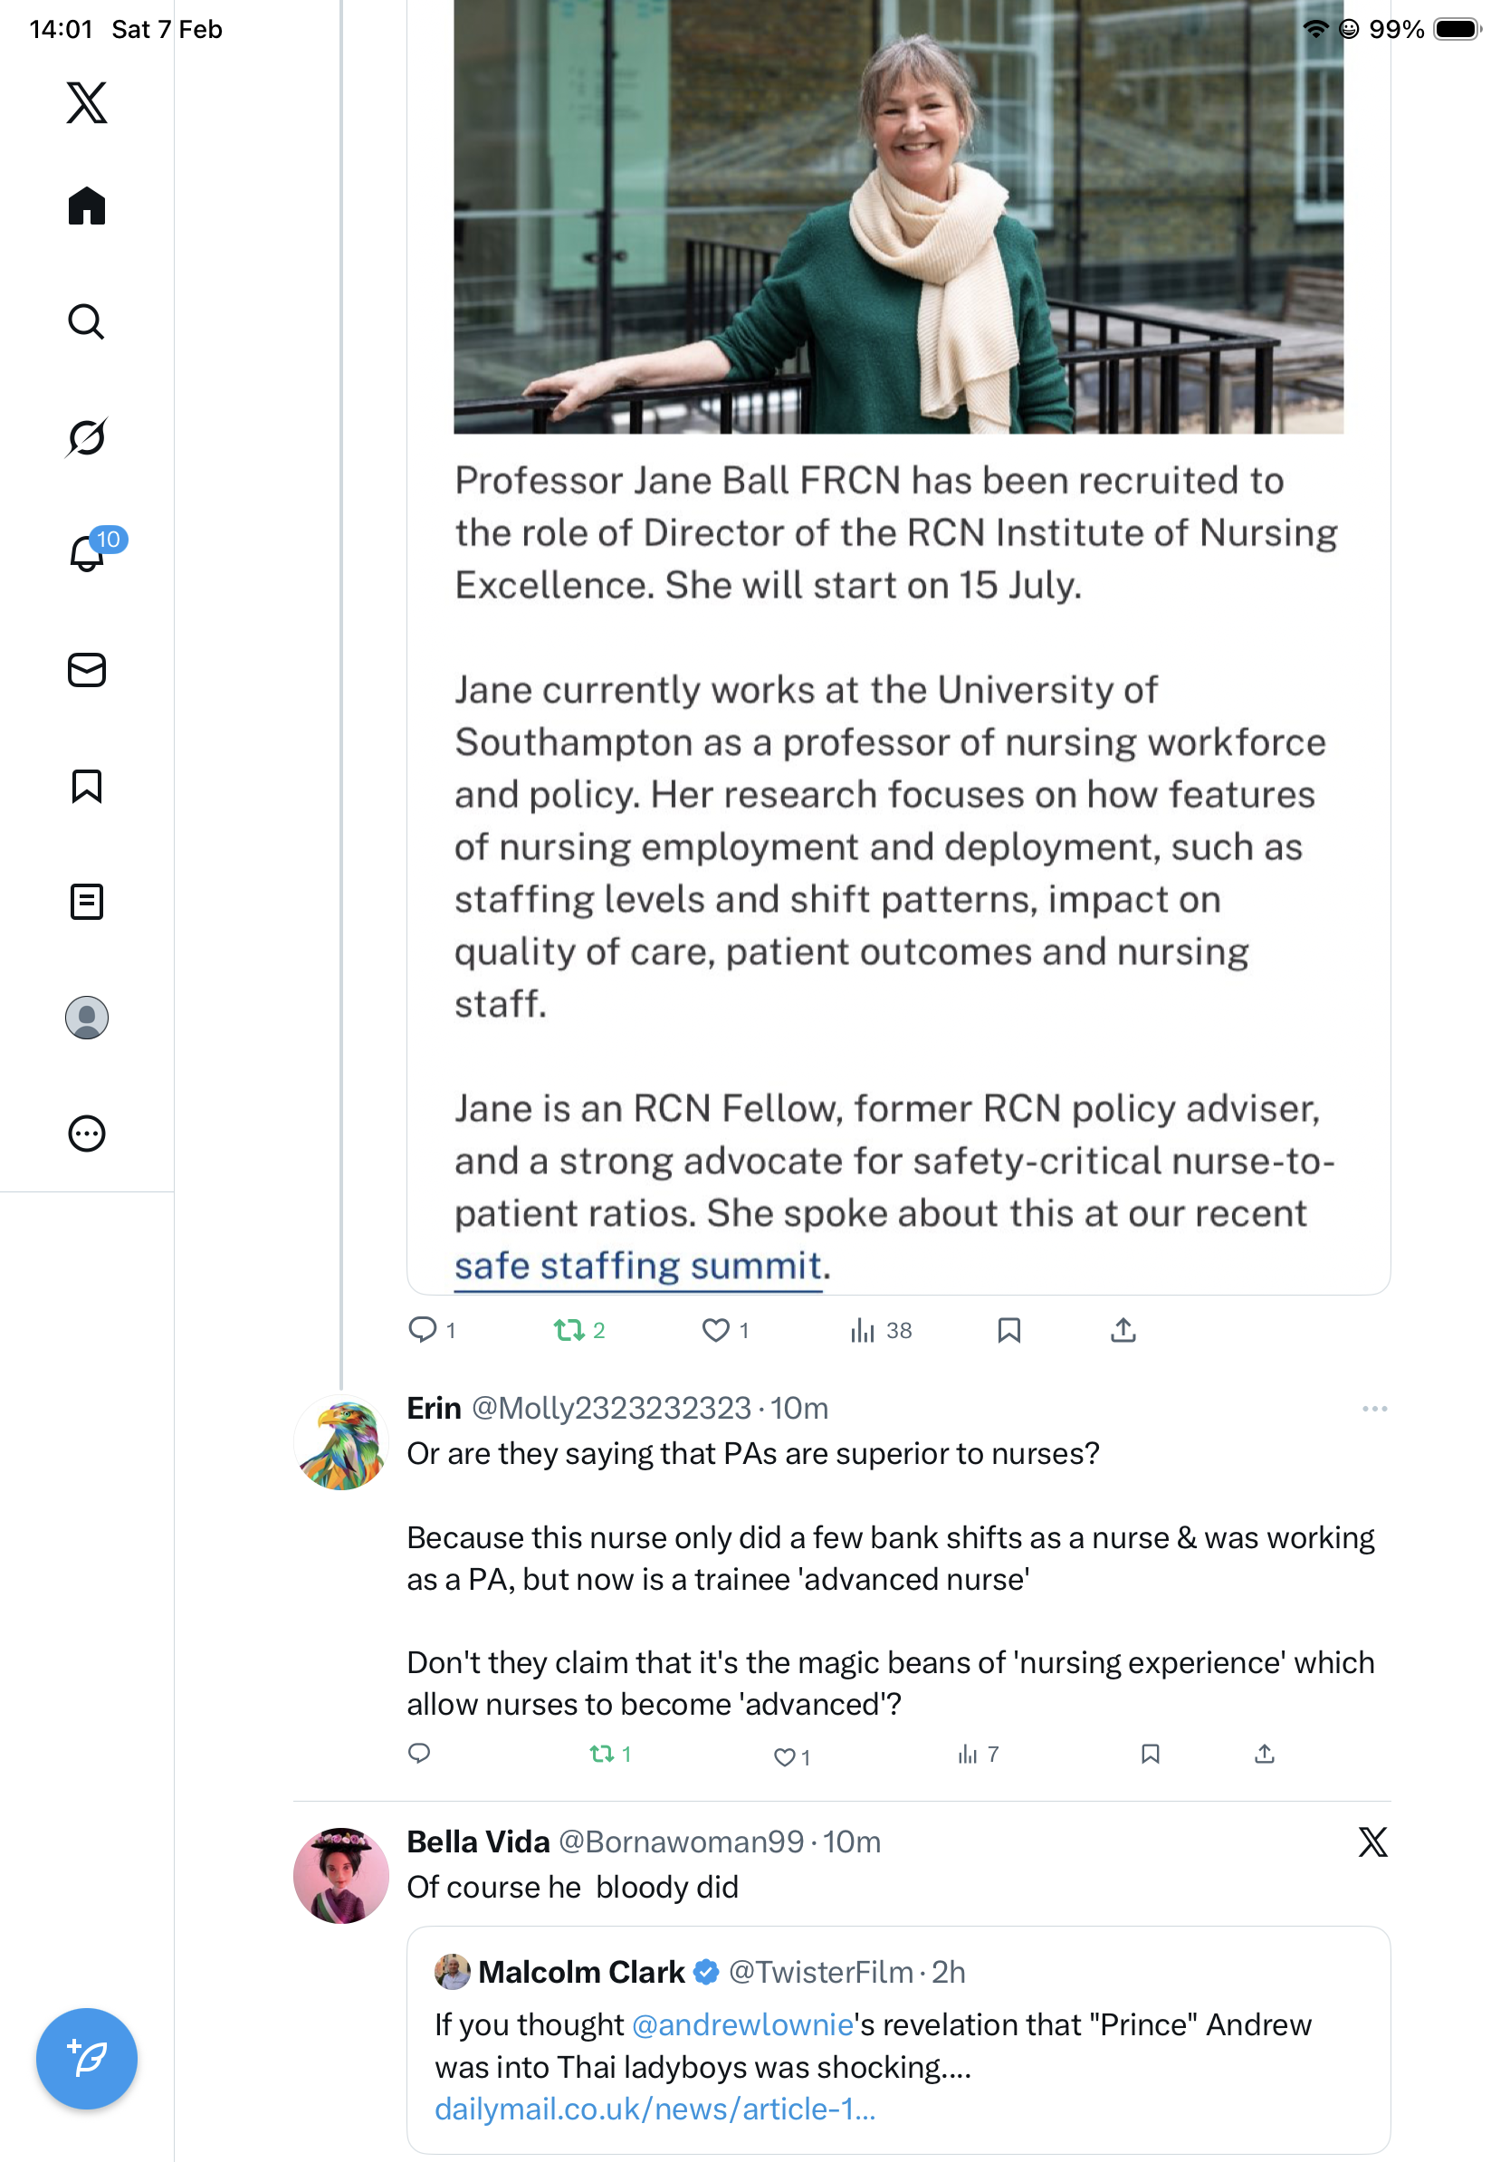The height and width of the screenshot is (2162, 1510).
Task: Open the Home feed icon
Action: [x=87, y=206]
